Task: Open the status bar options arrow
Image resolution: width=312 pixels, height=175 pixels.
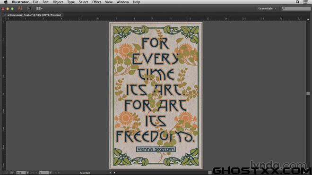Action: click(110, 173)
